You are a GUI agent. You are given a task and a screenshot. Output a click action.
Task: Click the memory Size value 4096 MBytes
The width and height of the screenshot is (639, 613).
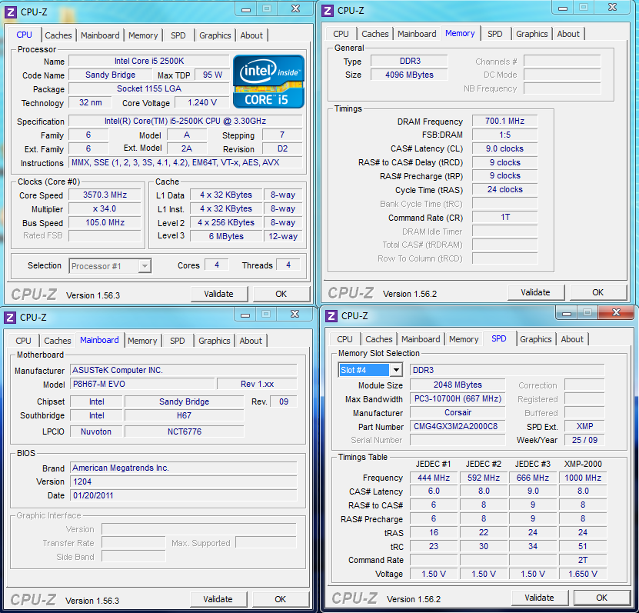[x=409, y=75]
